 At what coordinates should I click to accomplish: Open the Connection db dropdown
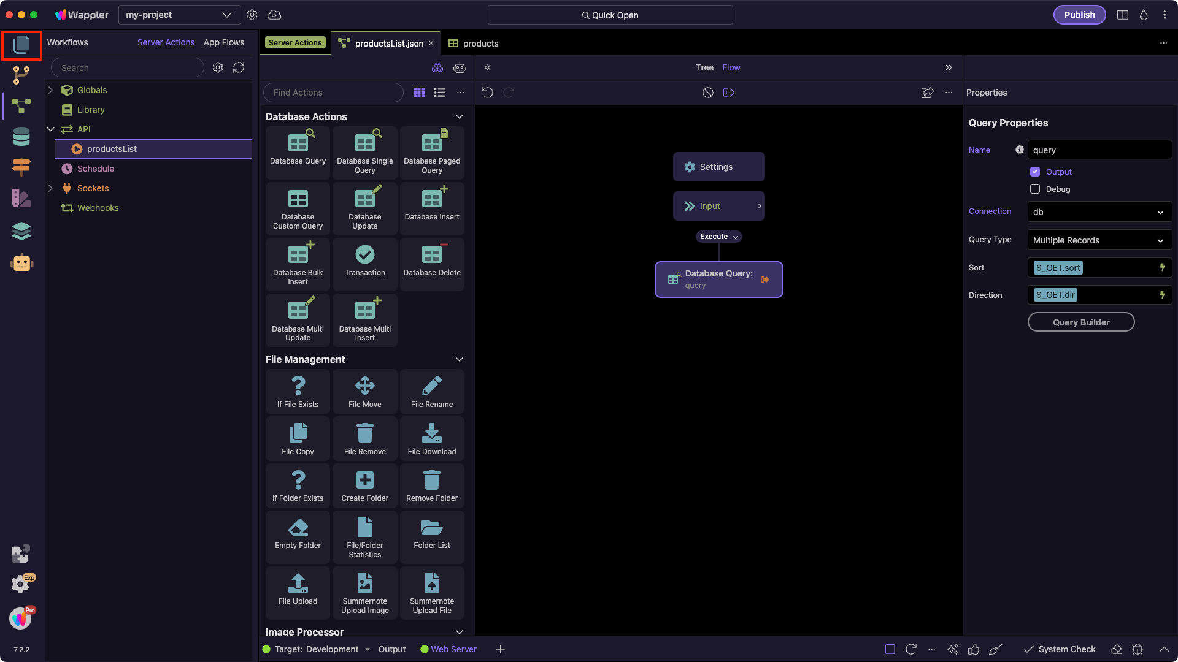point(1099,212)
